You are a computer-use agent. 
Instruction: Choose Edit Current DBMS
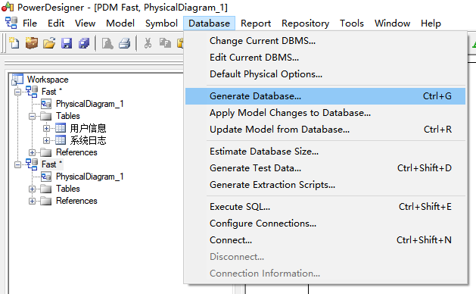(x=325, y=58)
